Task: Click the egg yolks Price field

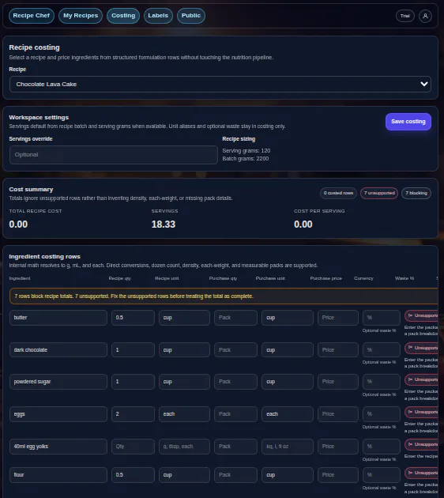Action: pos(338,447)
